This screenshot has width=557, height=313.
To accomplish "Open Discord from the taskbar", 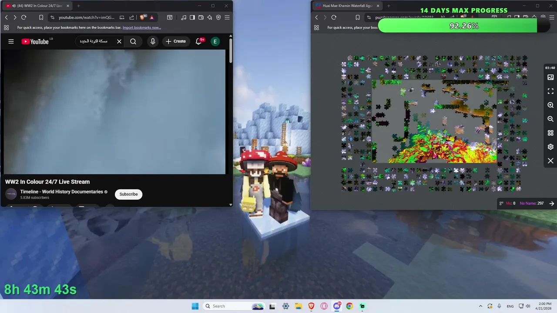I will (x=337, y=306).
